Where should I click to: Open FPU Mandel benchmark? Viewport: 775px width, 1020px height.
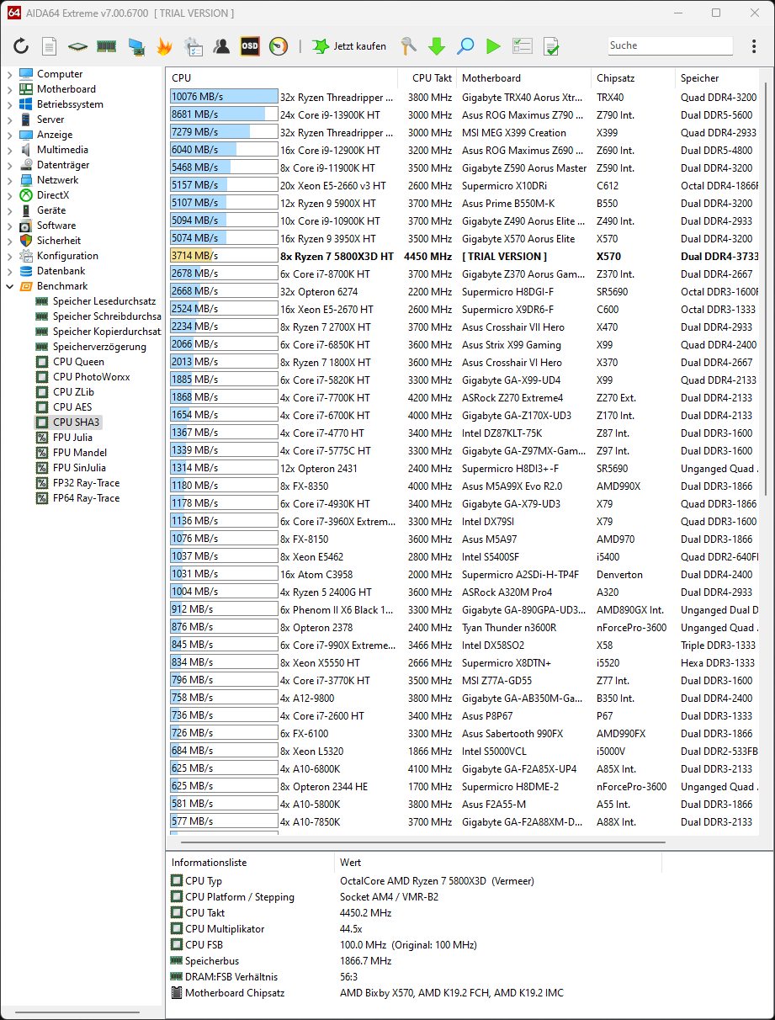click(80, 453)
